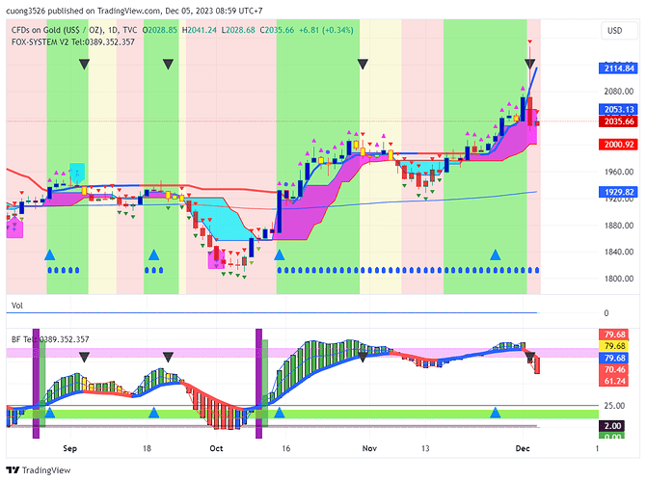This screenshot has height=482, width=647.
Task: Click the 16 date axis label
Action: point(286,448)
